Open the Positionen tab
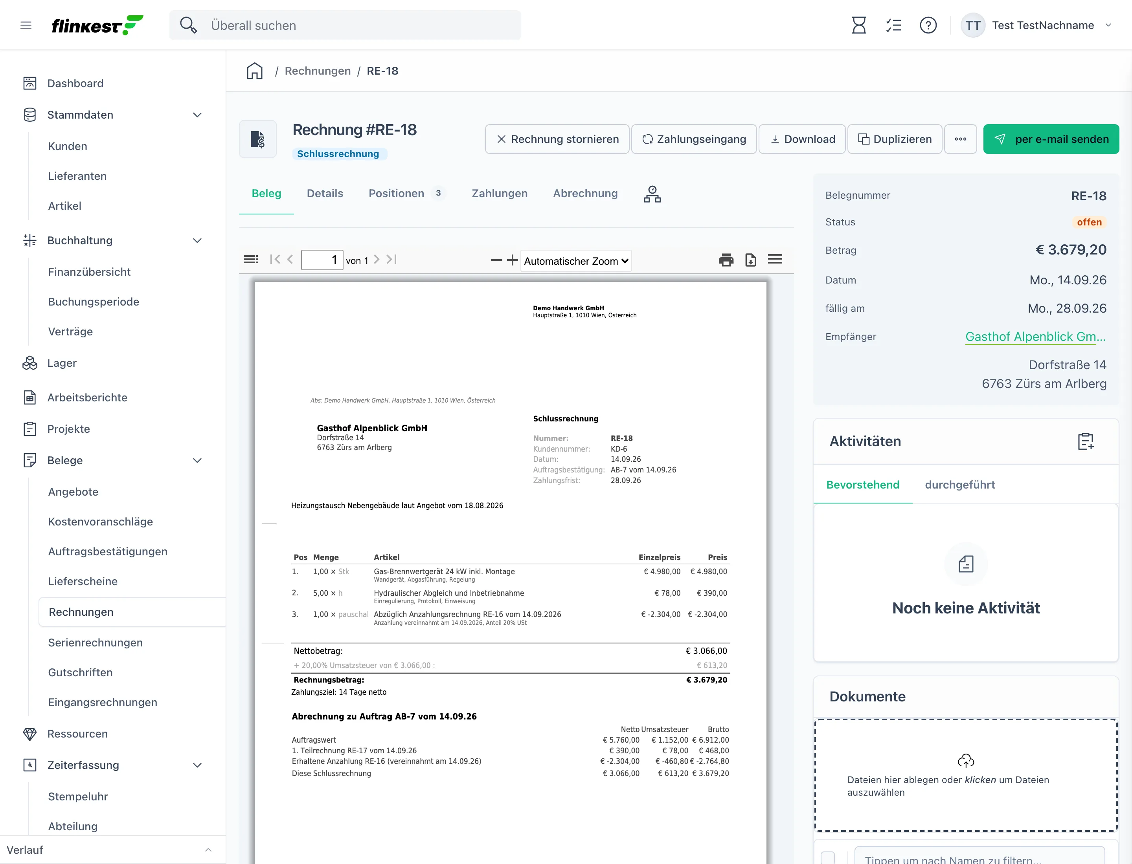Viewport: 1132px width, 864px height. click(x=407, y=193)
